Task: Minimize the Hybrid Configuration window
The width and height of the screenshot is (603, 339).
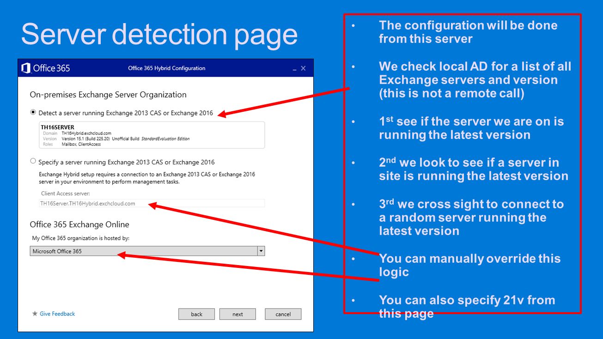Action: point(294,69)
